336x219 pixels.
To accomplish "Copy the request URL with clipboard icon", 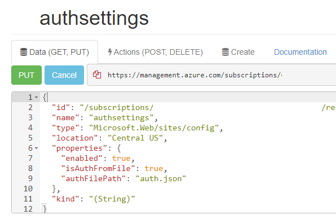I will tap(97, 75).
